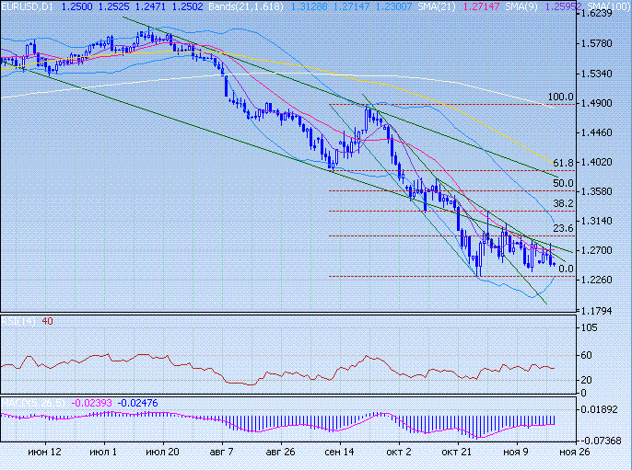Click the июн 12 date on the time axis
Image resolution: width=632 pixels, height=470 pixels.
(x=44, y=453)
